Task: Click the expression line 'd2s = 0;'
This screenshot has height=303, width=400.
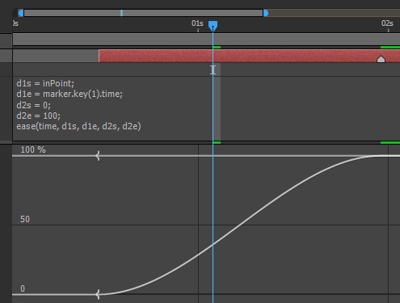Action: [33, 105]
